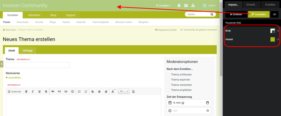Open the Anpass... panel tab
This screenshot has width=281, height=116.
[x=233, y=5]
